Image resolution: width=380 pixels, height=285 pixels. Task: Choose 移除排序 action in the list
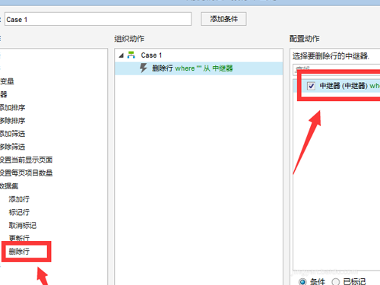pyautogui.click(x=13, y=121)
